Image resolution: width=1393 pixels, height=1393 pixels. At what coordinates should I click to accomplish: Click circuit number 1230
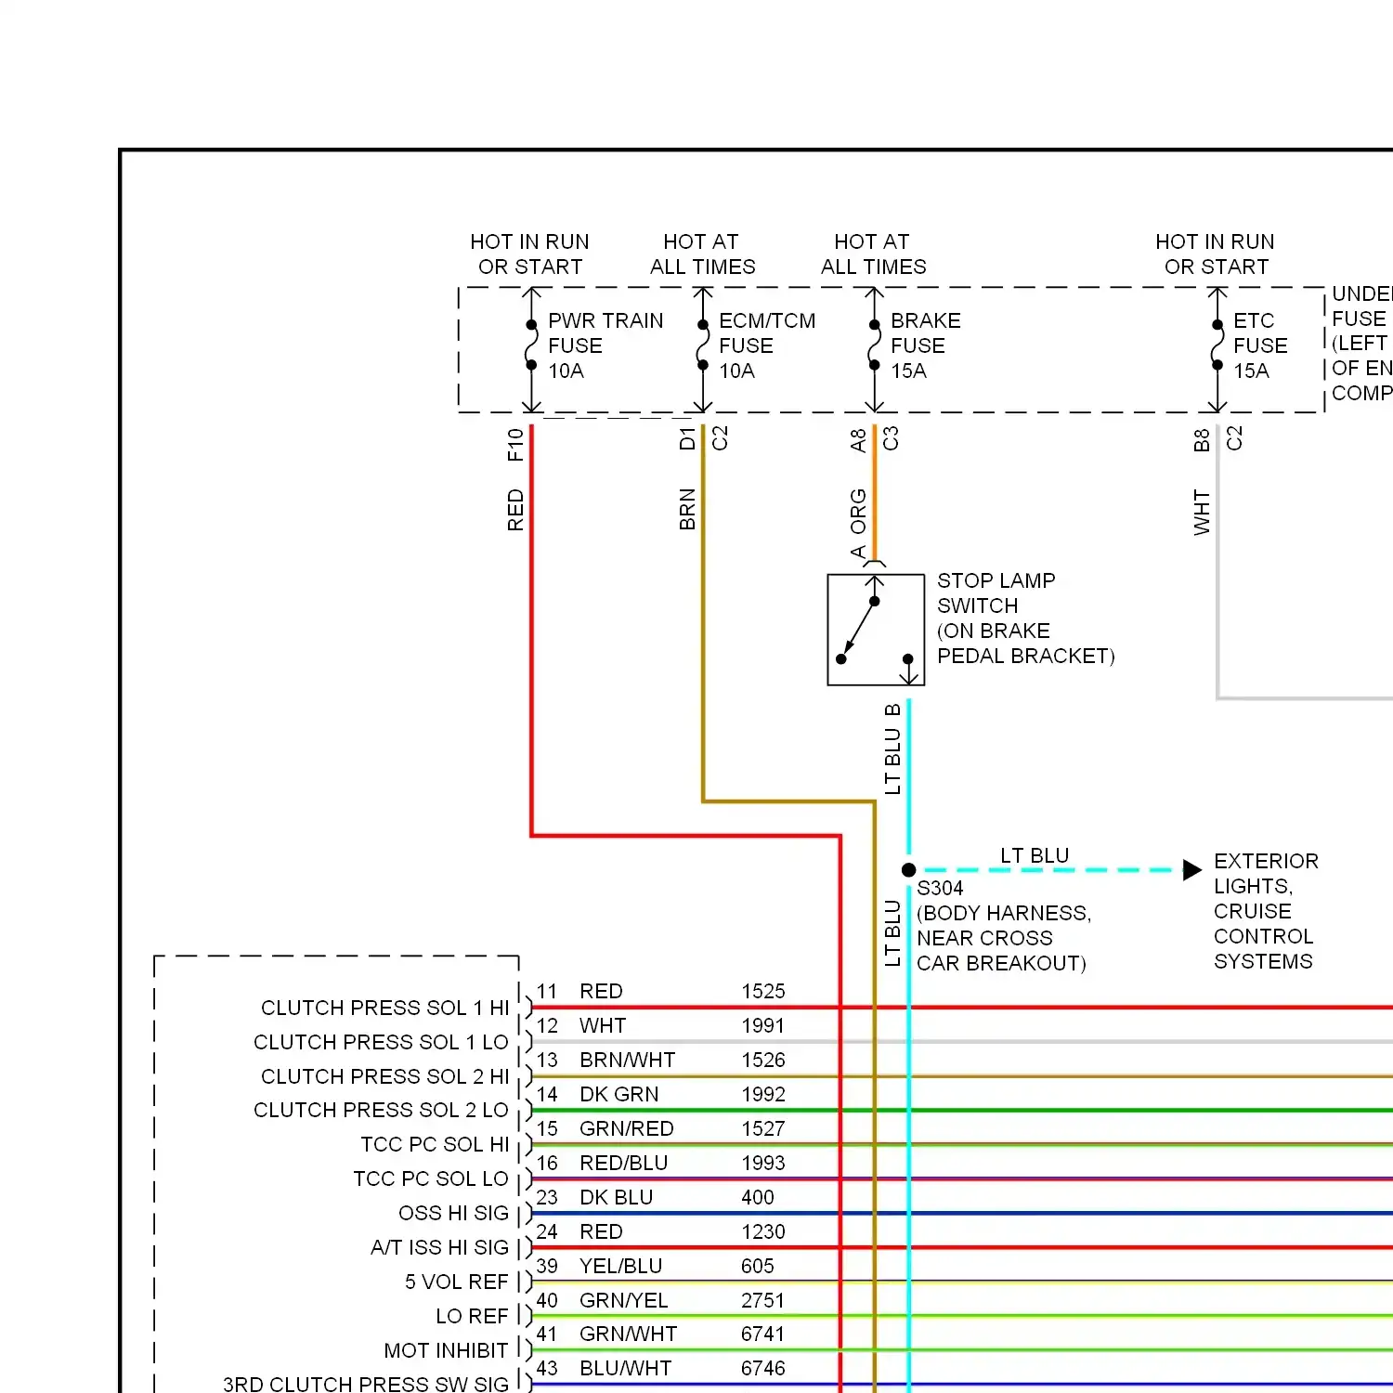[x=763, y=1231]
